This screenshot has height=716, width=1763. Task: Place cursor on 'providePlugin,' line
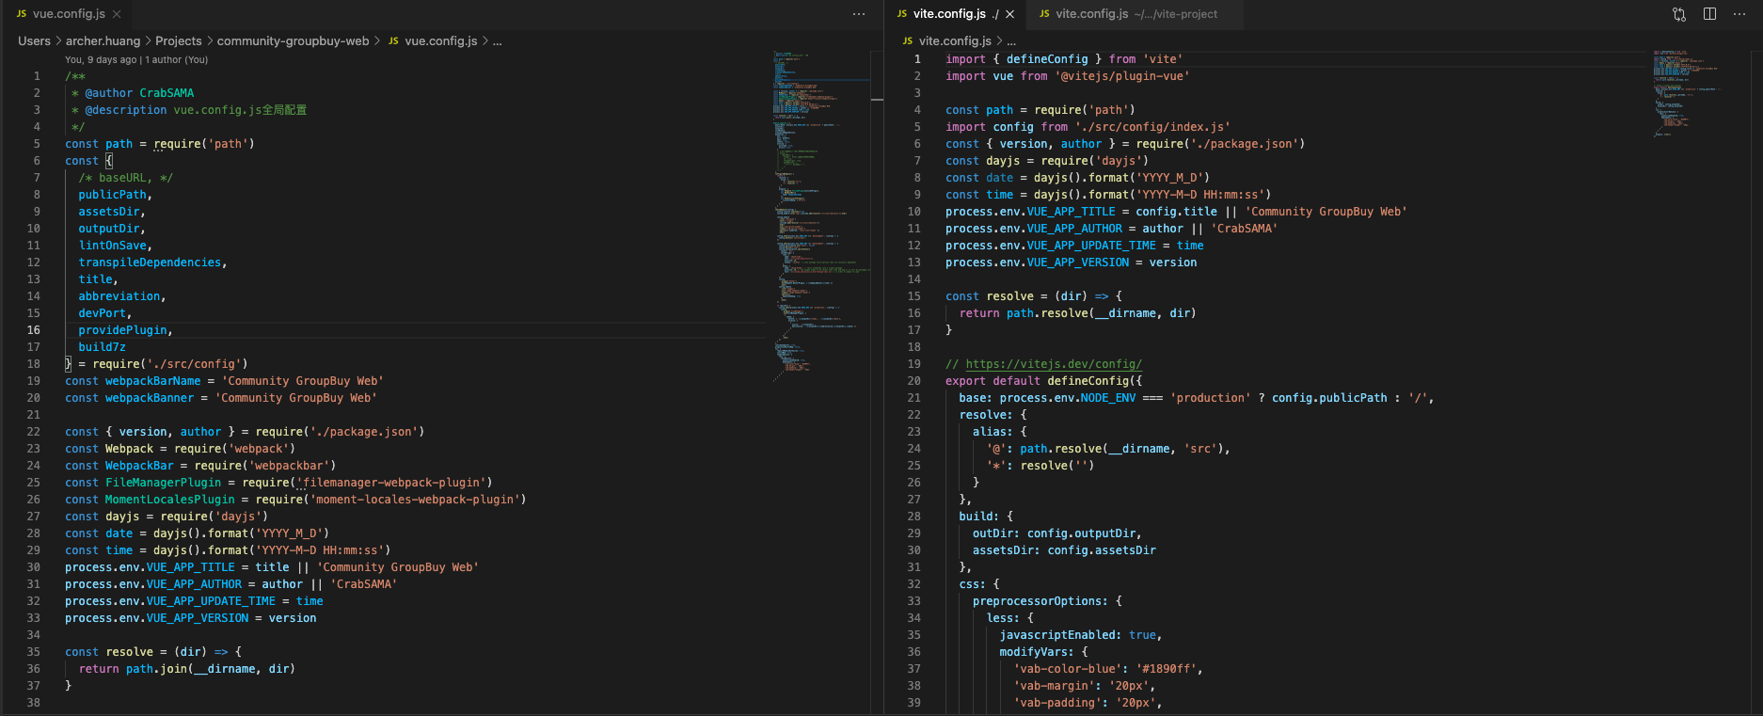(x=125, y=330)
